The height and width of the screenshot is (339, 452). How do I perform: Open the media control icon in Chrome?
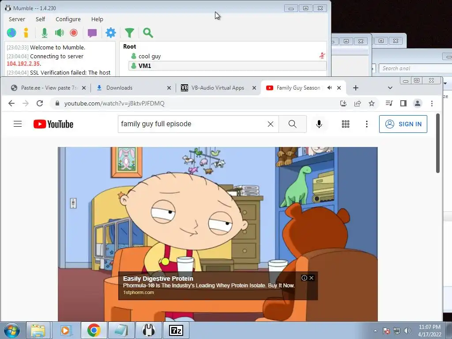[389, 103]
